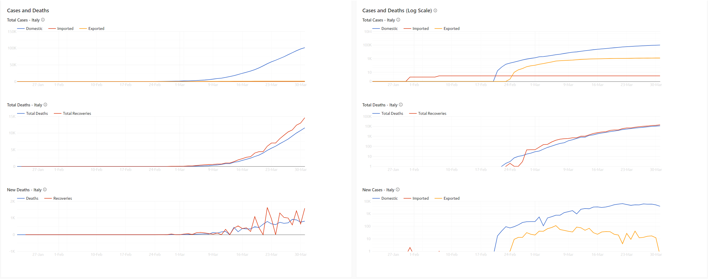Click info icon next to New Cases - Italy
This screenshot has height=279, width=708.
pyautogui.click(x=398, y=190)
